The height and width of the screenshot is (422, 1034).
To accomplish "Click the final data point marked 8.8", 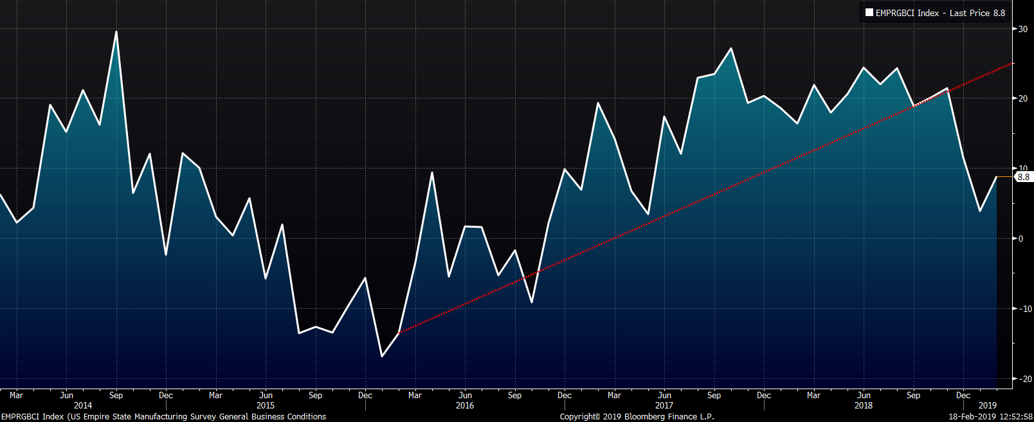I will pyautogui.click(x=997, y=177).
